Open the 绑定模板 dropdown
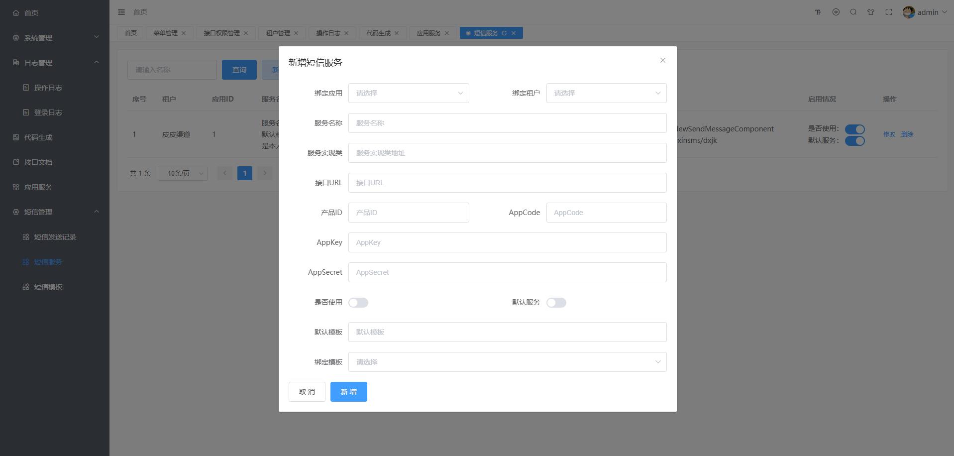954x456 pixels. pos(508,362)
